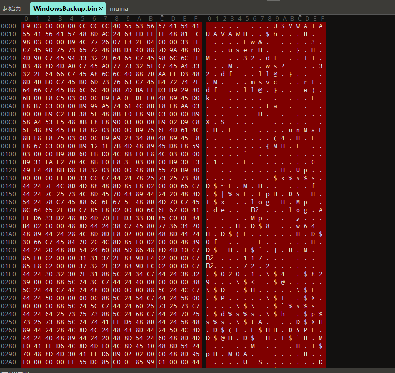
Task: Select byte 50 in row 0220
Action: click(x=49, y=298)
